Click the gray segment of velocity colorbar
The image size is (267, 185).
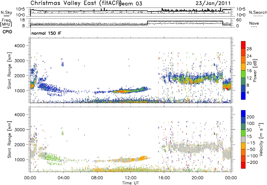[243, 140]
